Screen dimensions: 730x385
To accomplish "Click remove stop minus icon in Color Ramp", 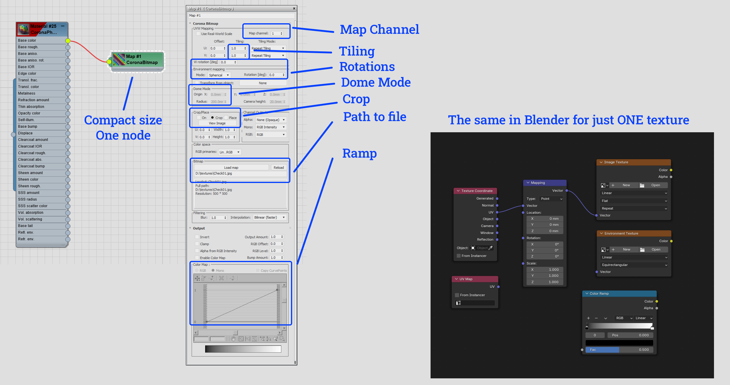I will (596, 318).
